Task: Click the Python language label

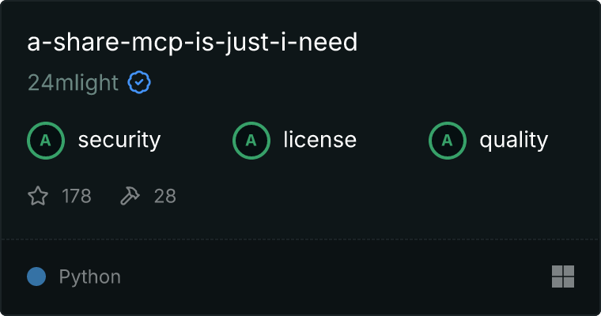Action: (x=89, y=277)
